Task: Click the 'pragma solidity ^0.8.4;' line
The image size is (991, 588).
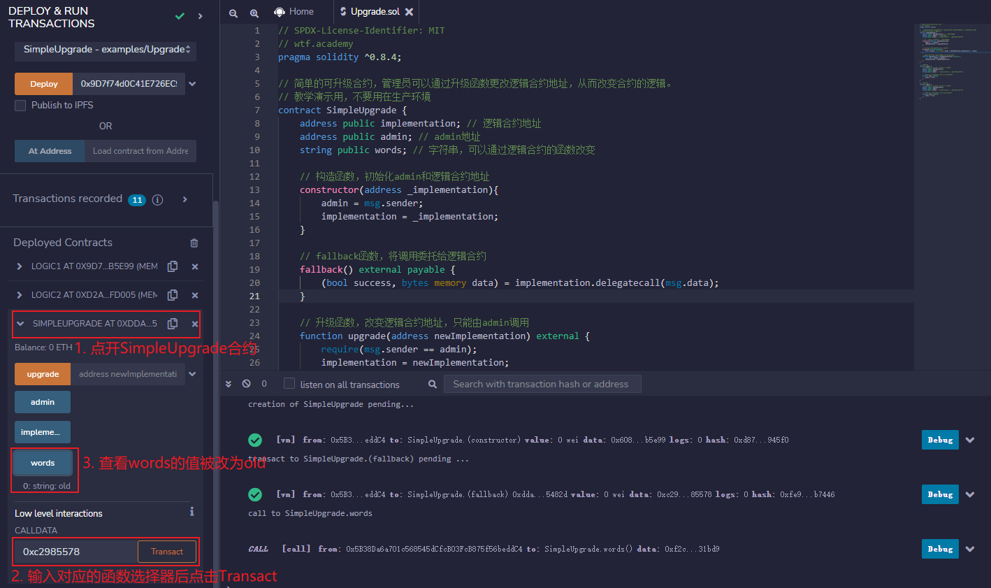Action: 340,57
